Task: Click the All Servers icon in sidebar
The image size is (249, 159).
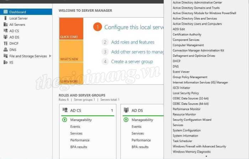Action: (6, 24)
